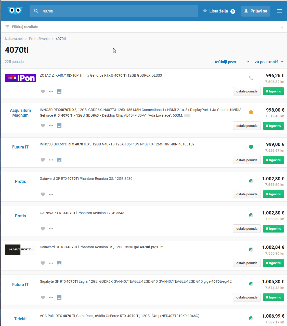Image resolution: width=287 pixels, height=326 pixels.
Task: Click the 996,26 € price
Action: pyautogui.click(x=275, y=76)
